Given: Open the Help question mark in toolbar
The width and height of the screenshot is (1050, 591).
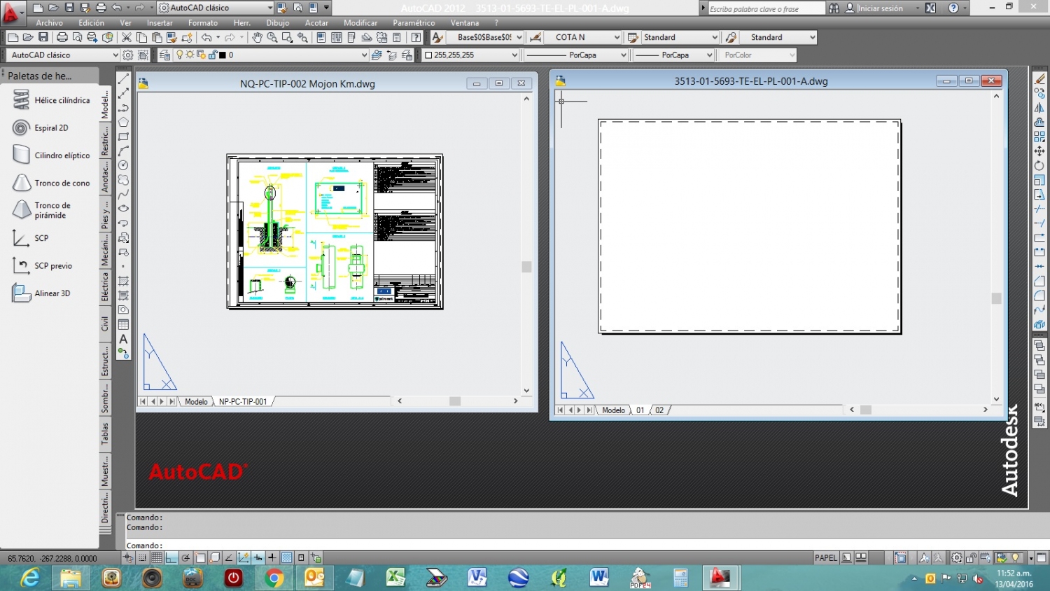Looking at the screenshot, I should point(416,37).
